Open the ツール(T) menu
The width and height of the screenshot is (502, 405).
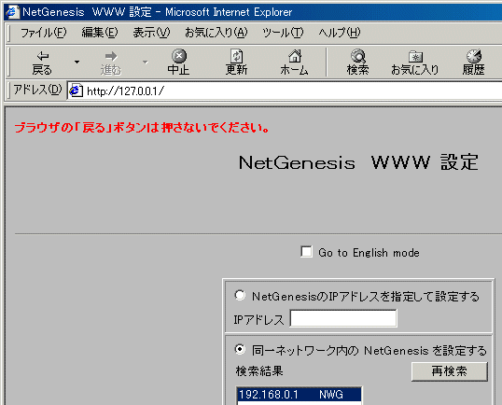pos(283,33)
